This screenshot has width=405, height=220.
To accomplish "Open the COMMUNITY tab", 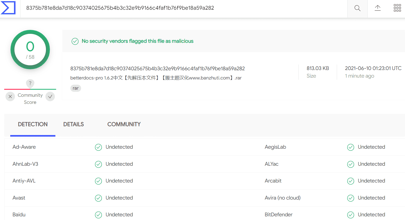I will [124, 124].
